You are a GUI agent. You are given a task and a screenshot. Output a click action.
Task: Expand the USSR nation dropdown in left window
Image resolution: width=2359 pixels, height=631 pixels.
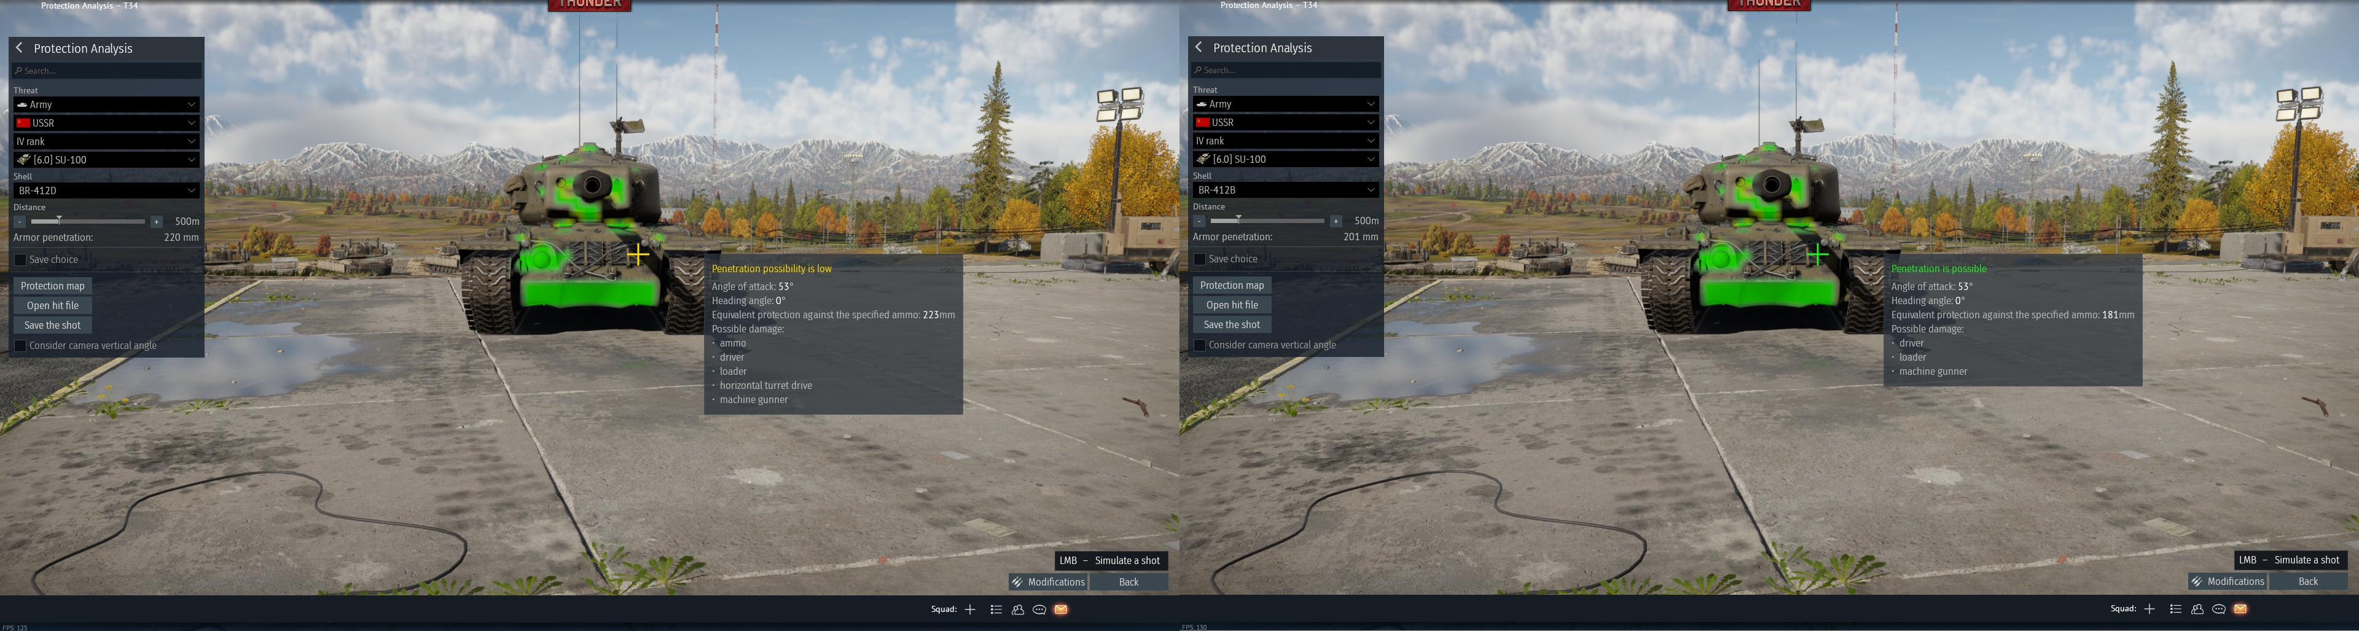(106, 123)
